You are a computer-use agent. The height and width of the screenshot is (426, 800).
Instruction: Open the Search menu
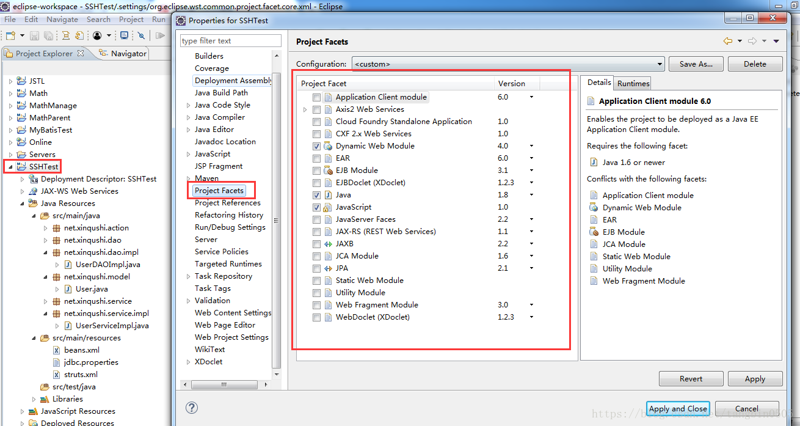(98, 20)
